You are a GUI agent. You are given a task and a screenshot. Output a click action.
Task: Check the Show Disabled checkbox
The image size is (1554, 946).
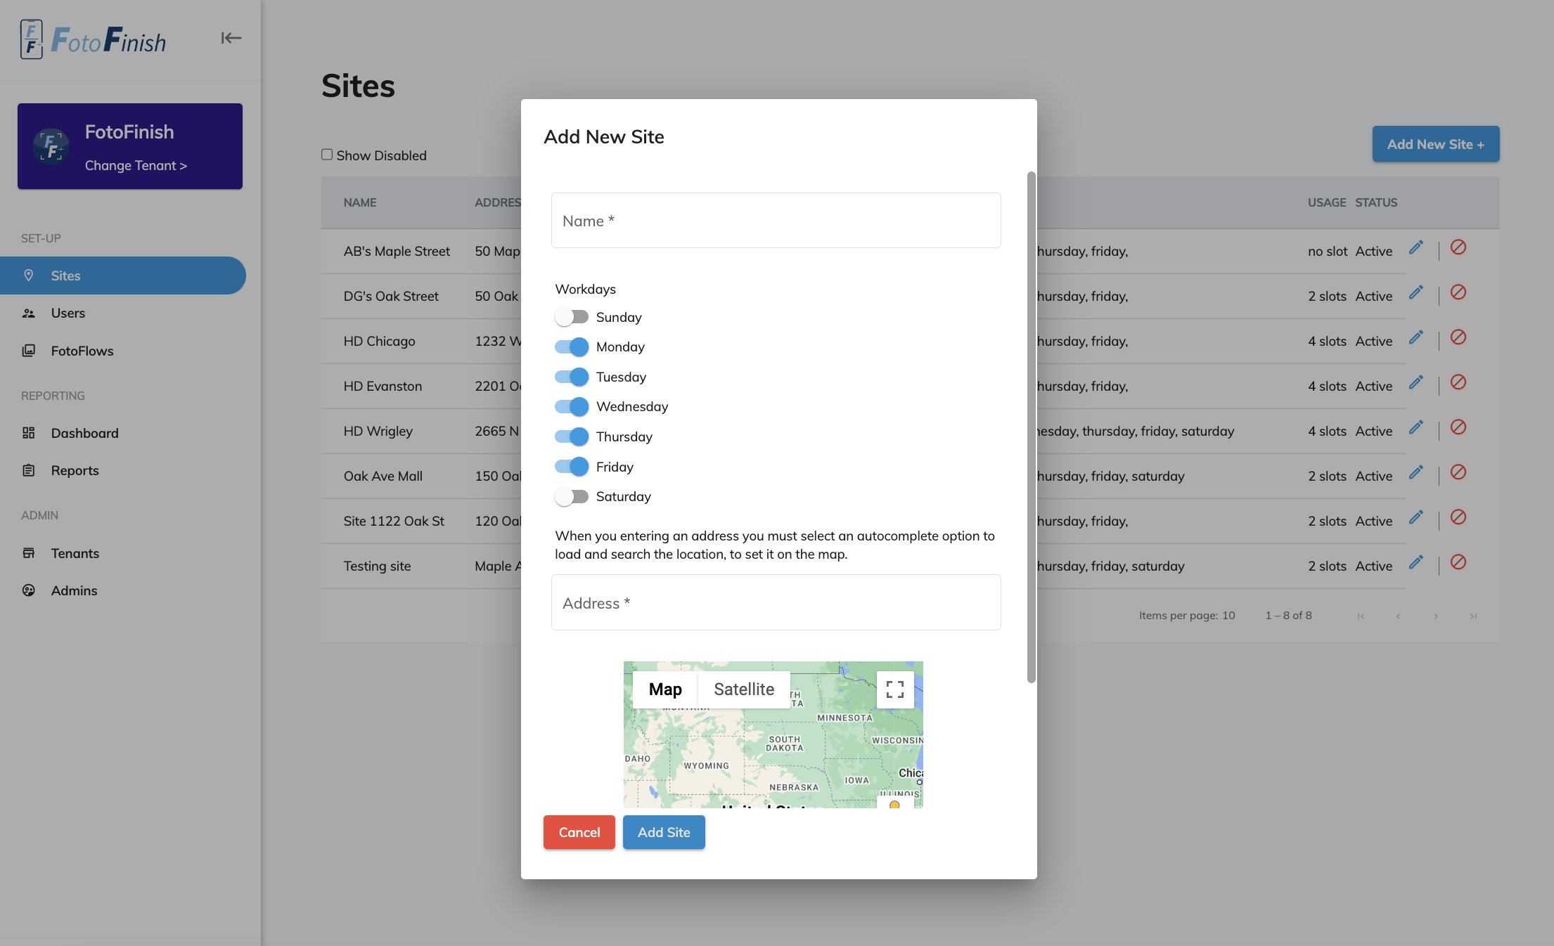[327, 155]
